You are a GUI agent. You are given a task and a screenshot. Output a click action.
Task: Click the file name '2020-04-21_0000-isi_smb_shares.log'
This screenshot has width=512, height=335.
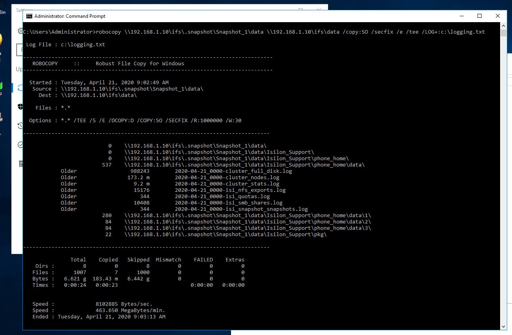point(229,203)
